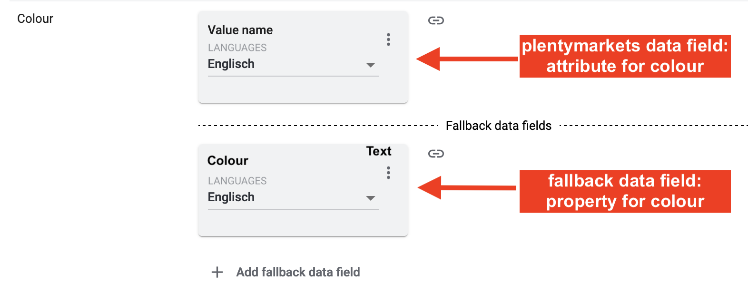Image resolution: width=748 pixels, height=294 pixels.
Task: Click the red 'property for colour' annotation box
Action: pos(625,191)
